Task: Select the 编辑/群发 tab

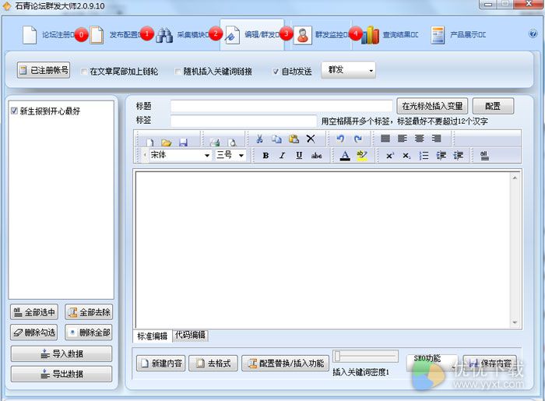Action: (x=251, y=35)
